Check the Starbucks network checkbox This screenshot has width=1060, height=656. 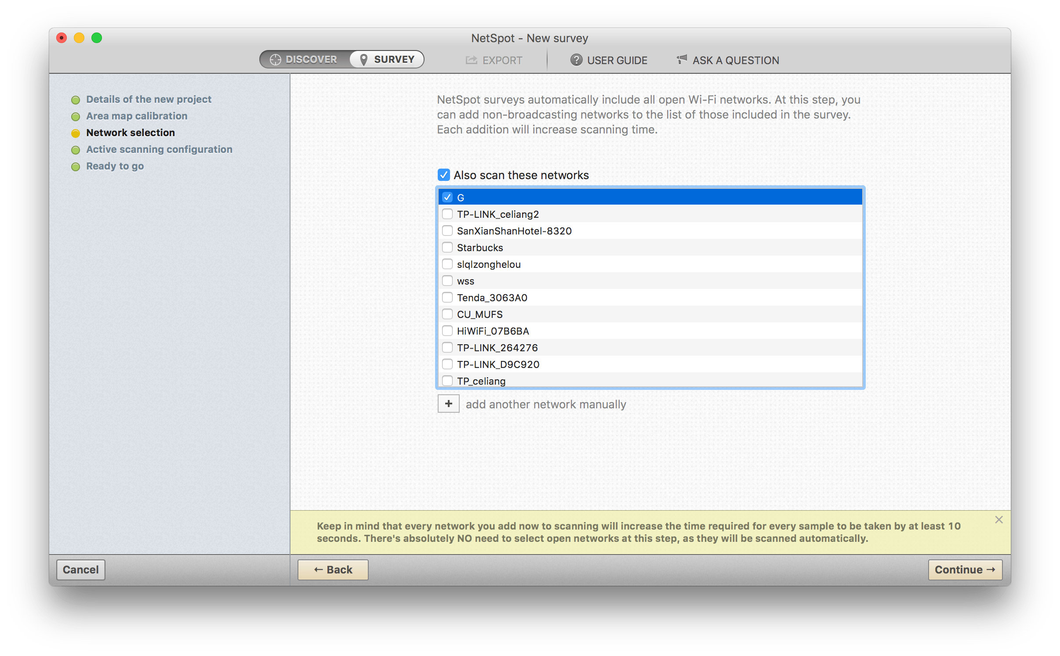[x=447, y=247]
